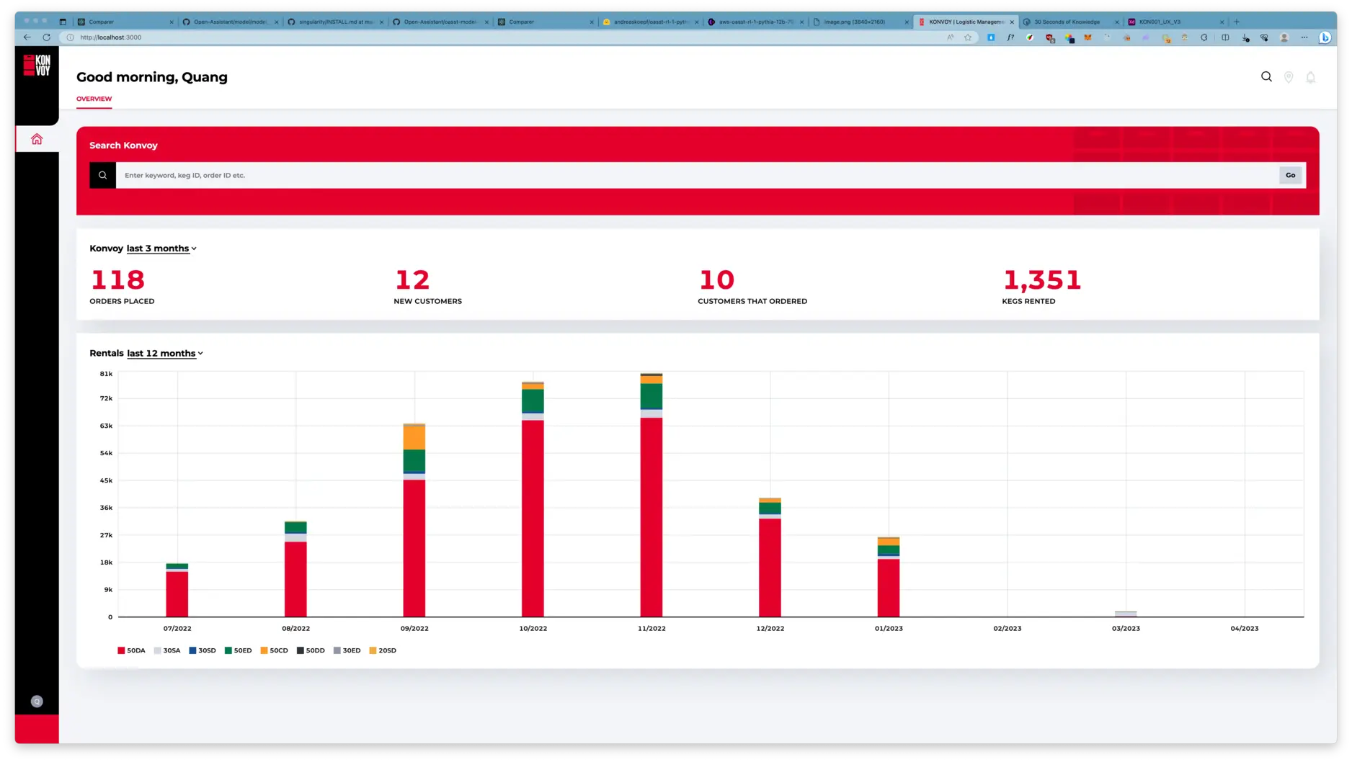
Task: Switch to the singularity/INSTALL.md tab
Action: [334, 22]
